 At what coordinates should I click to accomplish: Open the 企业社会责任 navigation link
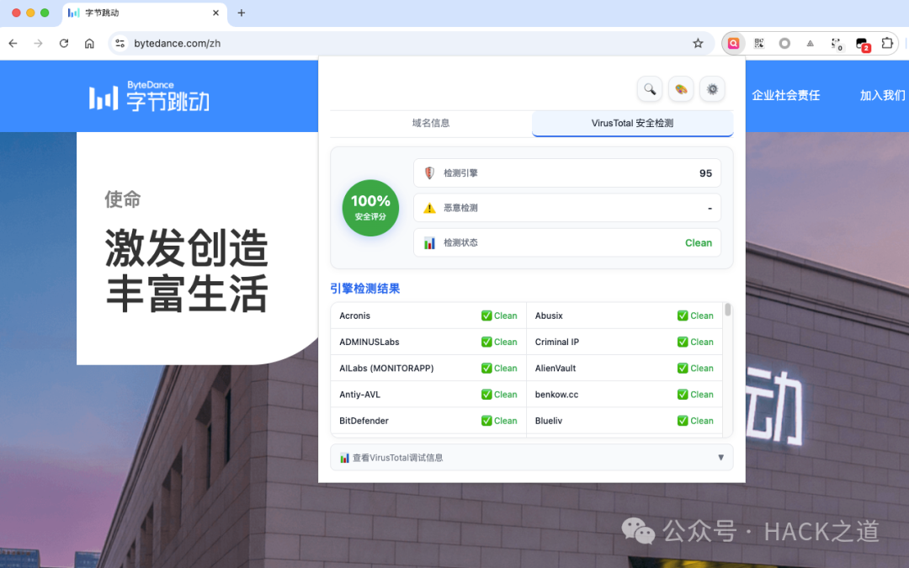785,96
